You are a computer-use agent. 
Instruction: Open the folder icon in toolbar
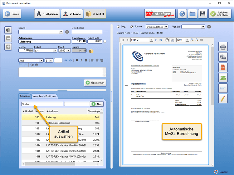coord(193,14)
